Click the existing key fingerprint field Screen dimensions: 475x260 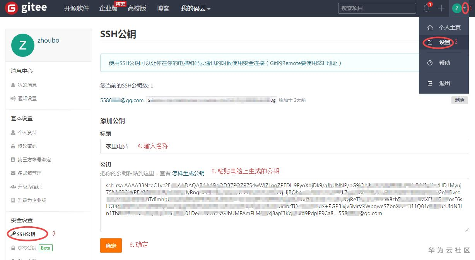(212, 100)
